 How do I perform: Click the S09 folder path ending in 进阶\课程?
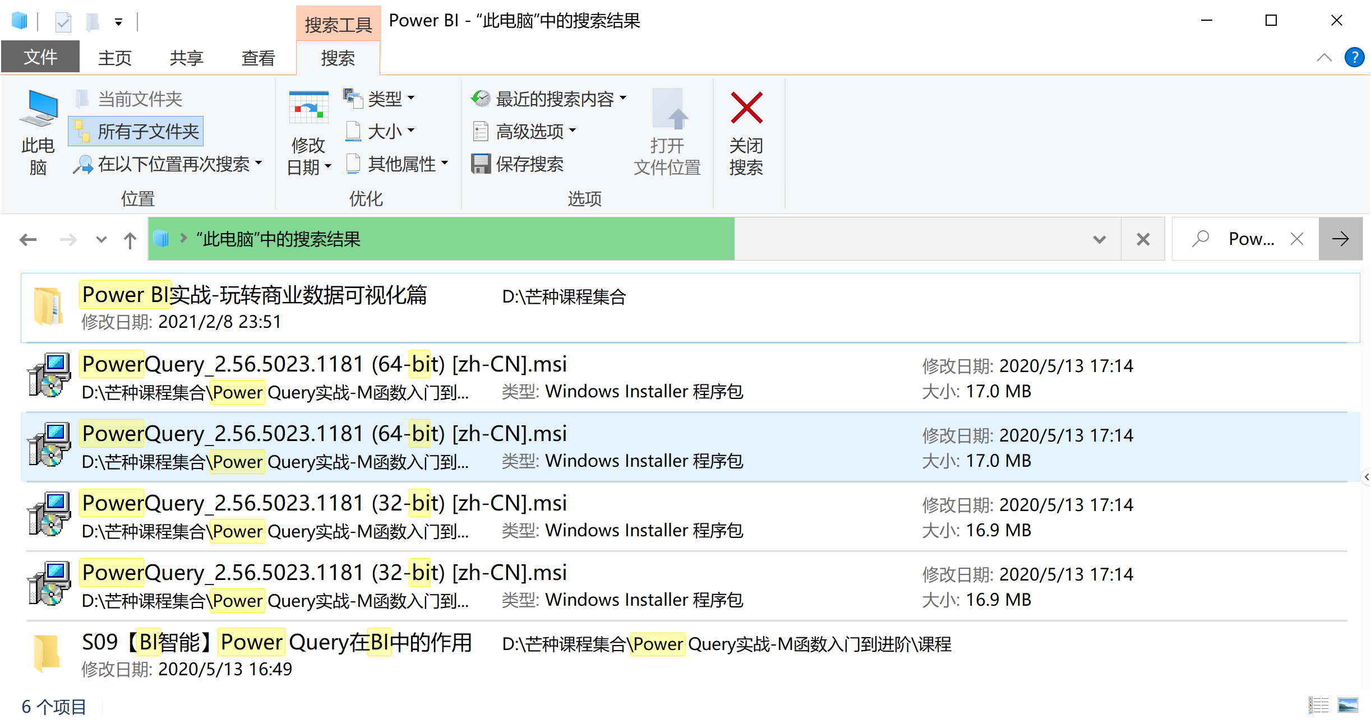pos(727,644)
